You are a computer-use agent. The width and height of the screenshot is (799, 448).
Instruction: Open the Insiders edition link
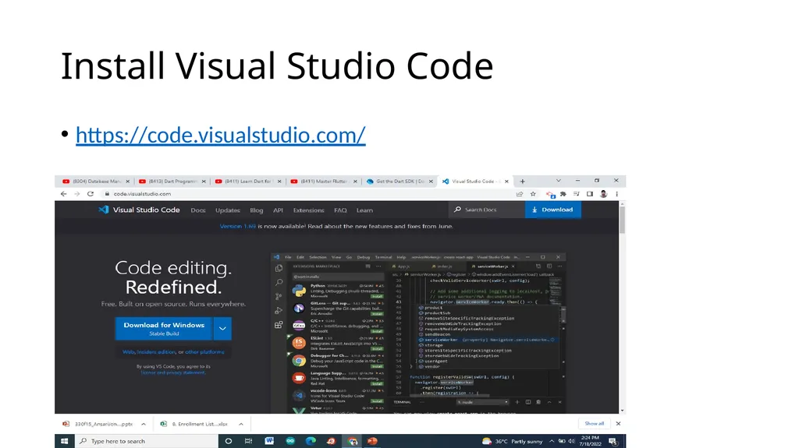tap(156, 352)
